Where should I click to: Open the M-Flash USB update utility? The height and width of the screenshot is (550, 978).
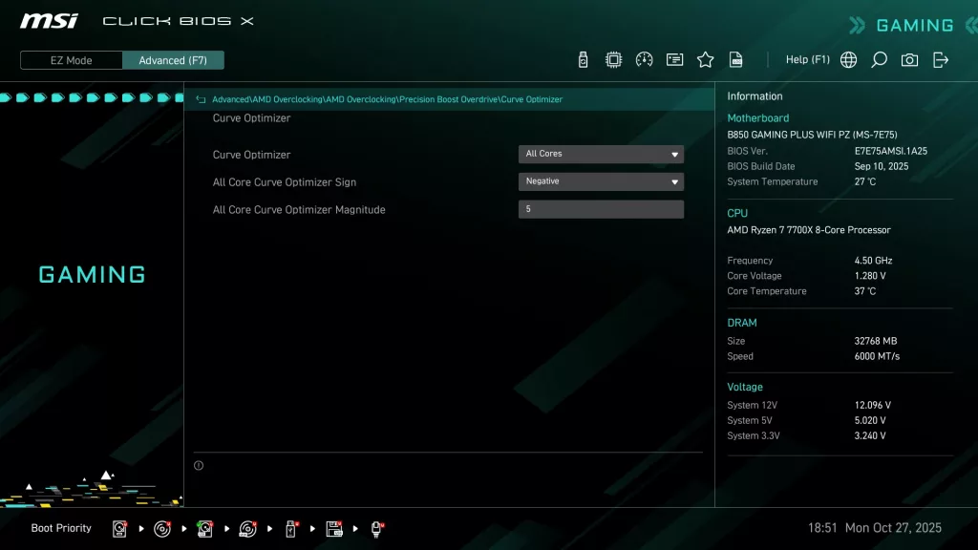click(583, 59)
